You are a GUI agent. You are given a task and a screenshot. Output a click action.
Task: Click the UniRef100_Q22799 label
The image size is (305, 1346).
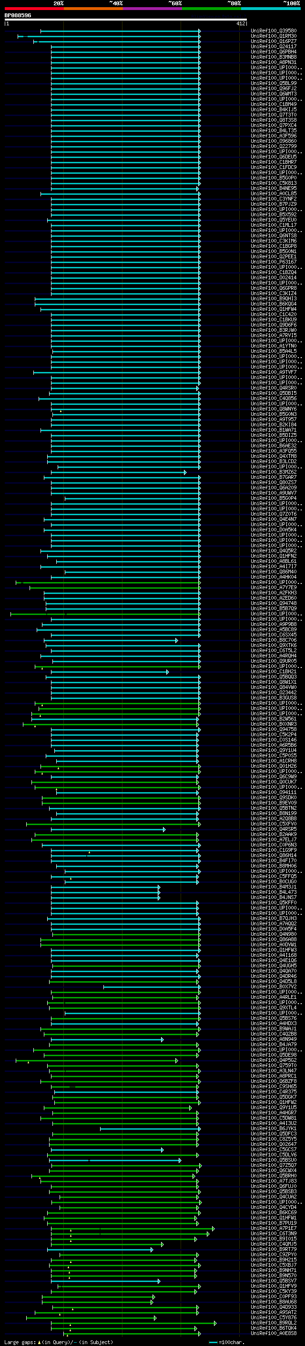pos(274,146)
